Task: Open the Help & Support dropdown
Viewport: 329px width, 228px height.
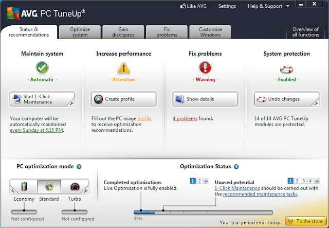Action: tap(268, 6)
